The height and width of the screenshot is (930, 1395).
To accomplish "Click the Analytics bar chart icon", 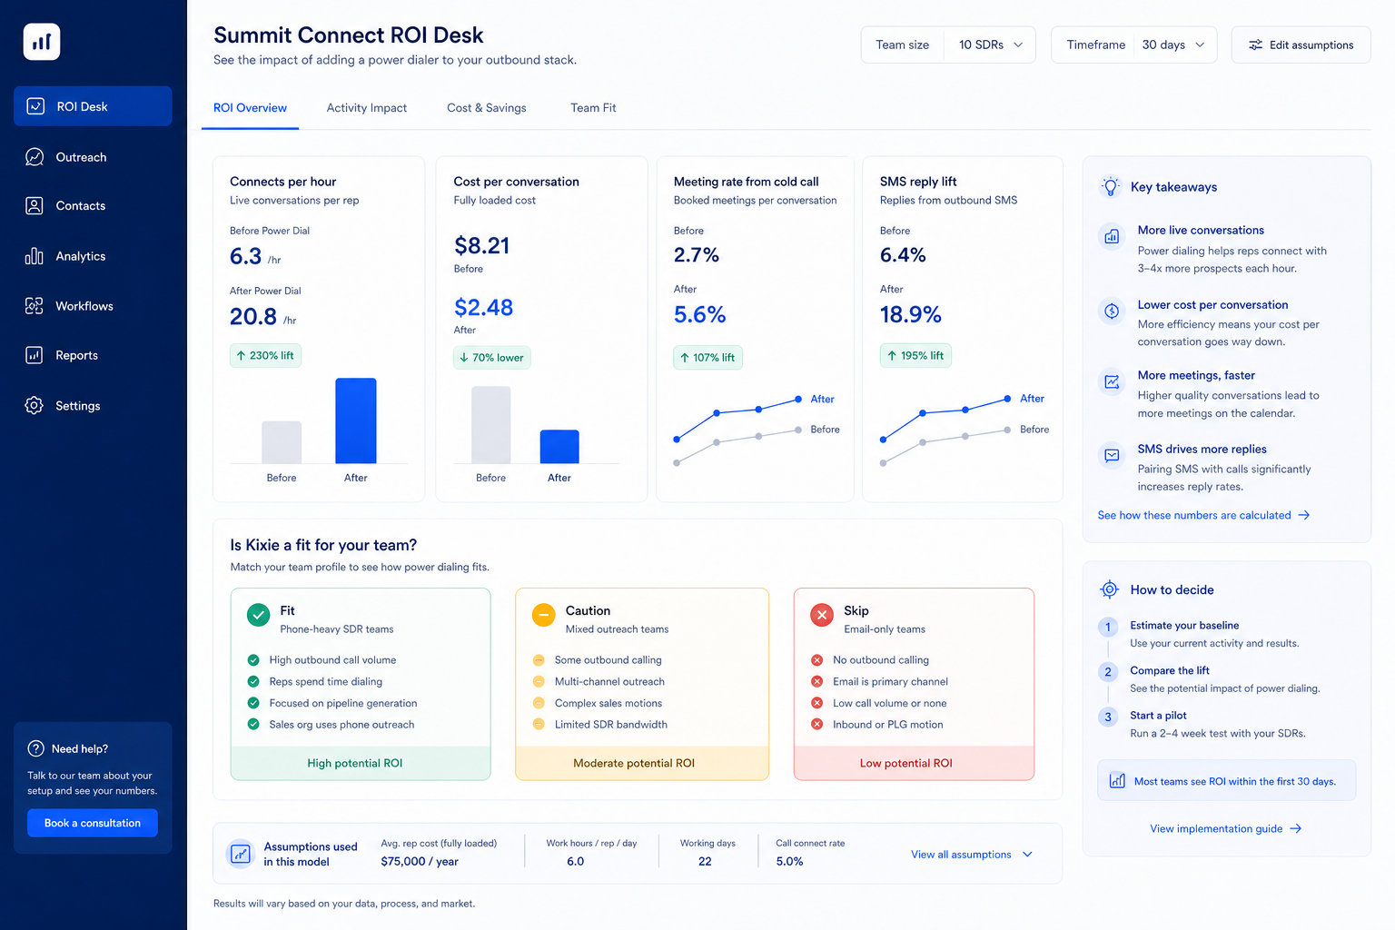I will [35, 256].
